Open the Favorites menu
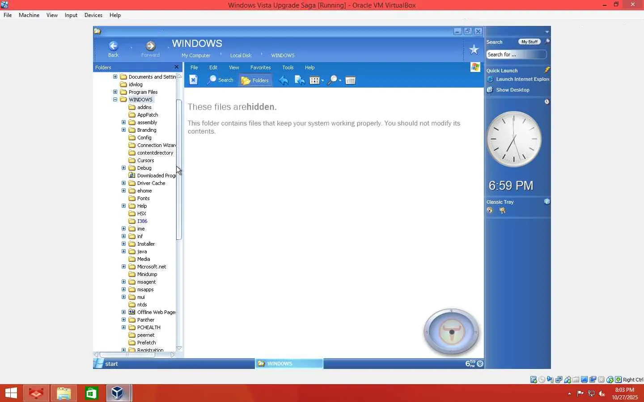The width and height of the screenshot is (644, 402). 261,67
